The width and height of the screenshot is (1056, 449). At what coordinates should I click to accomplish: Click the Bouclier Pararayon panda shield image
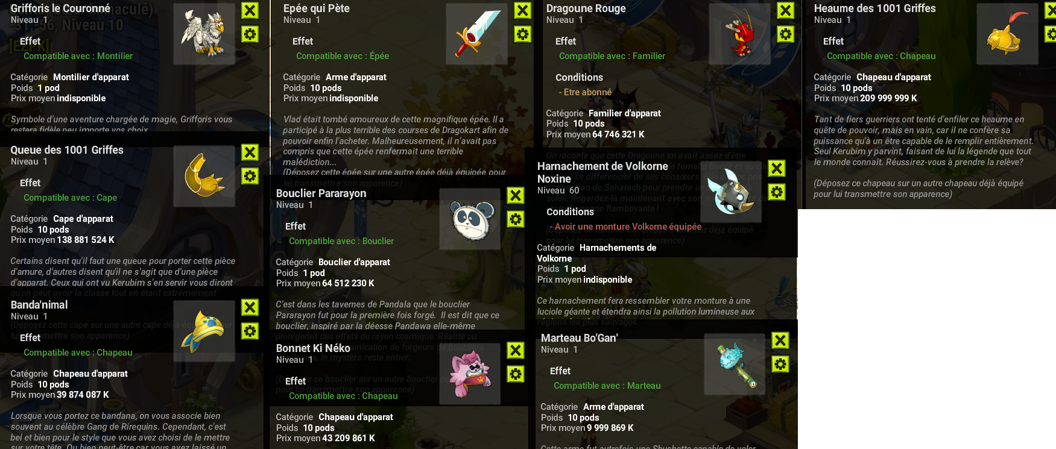[x=470, y=219]
